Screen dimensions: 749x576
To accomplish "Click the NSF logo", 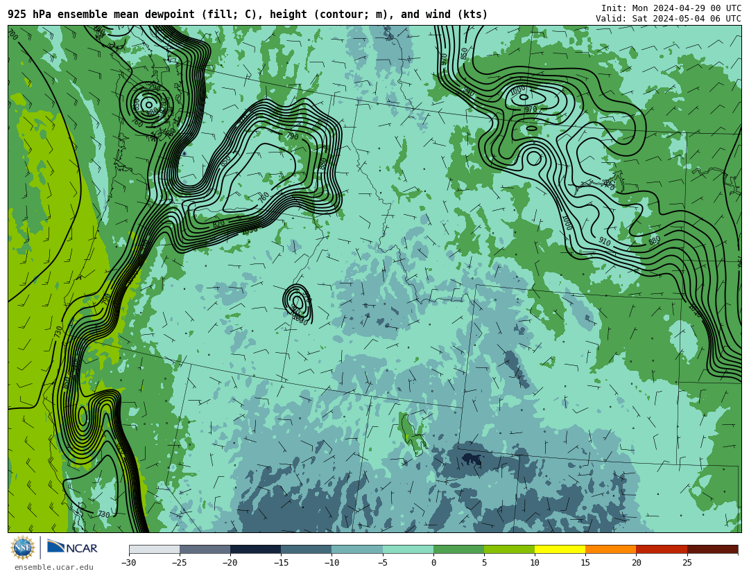I will (23, 548).
